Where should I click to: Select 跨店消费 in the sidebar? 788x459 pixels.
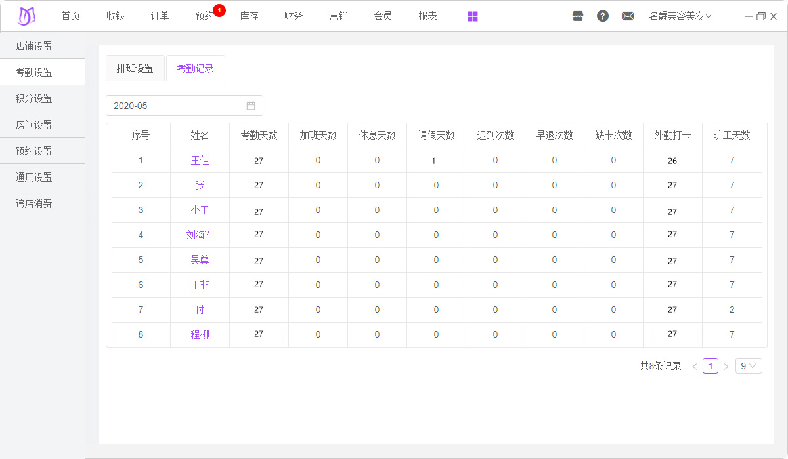click(34, 203)
